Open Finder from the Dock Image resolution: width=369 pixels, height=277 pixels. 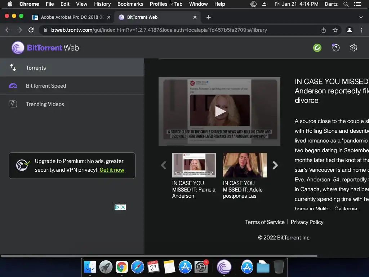pos(90,267)
